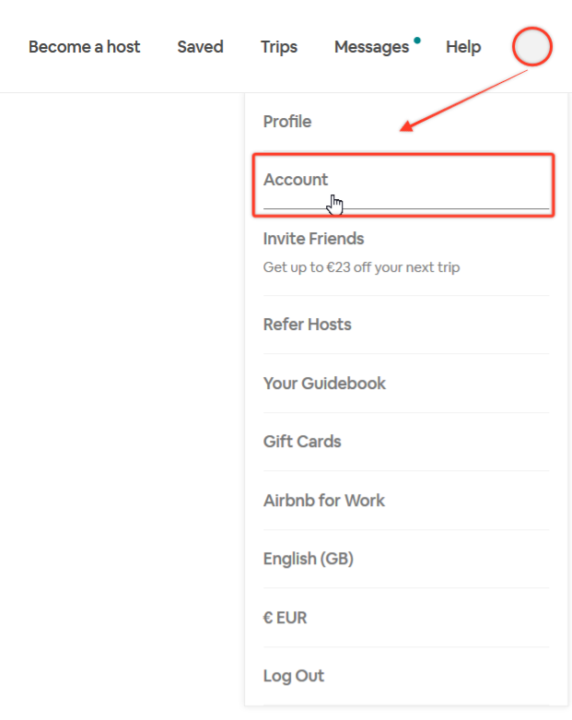Log Out of the account

[x=293, y=676]
